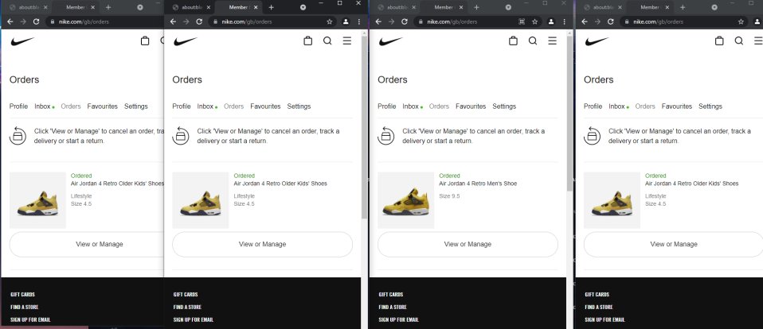Click the Nike swoosh logo in the third window
The height and width of the screenshot is (329, 763).
coord(391,41)
